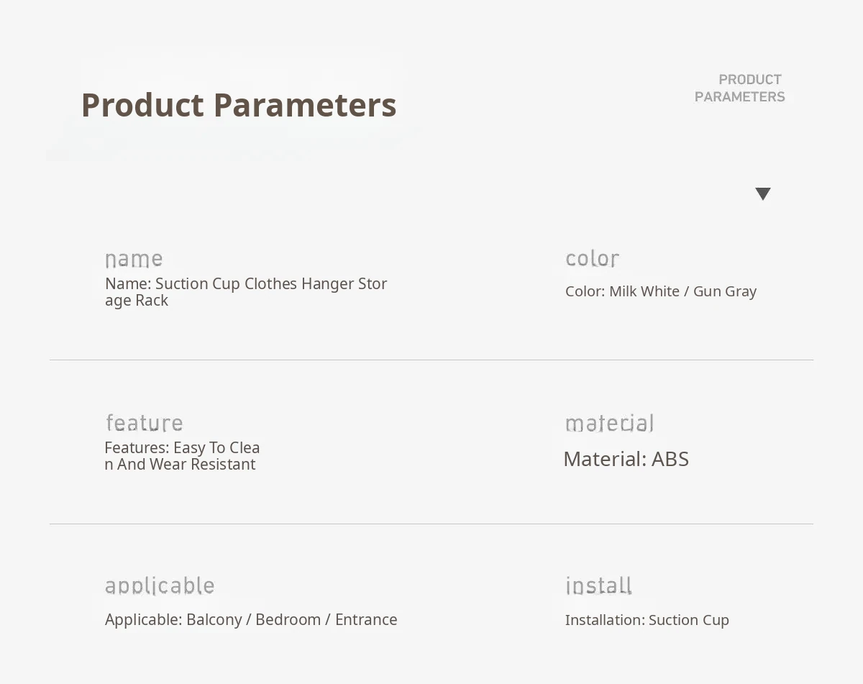Choose the Milk White color text
863x684 pixels.
pyautogui.click(x=644, y=291)
